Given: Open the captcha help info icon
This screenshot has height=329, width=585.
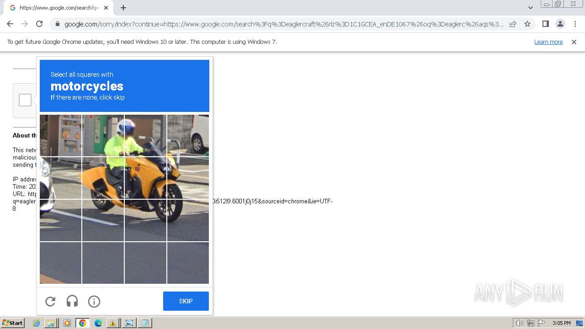Looking at the screenshot, I should click(94, 302).
